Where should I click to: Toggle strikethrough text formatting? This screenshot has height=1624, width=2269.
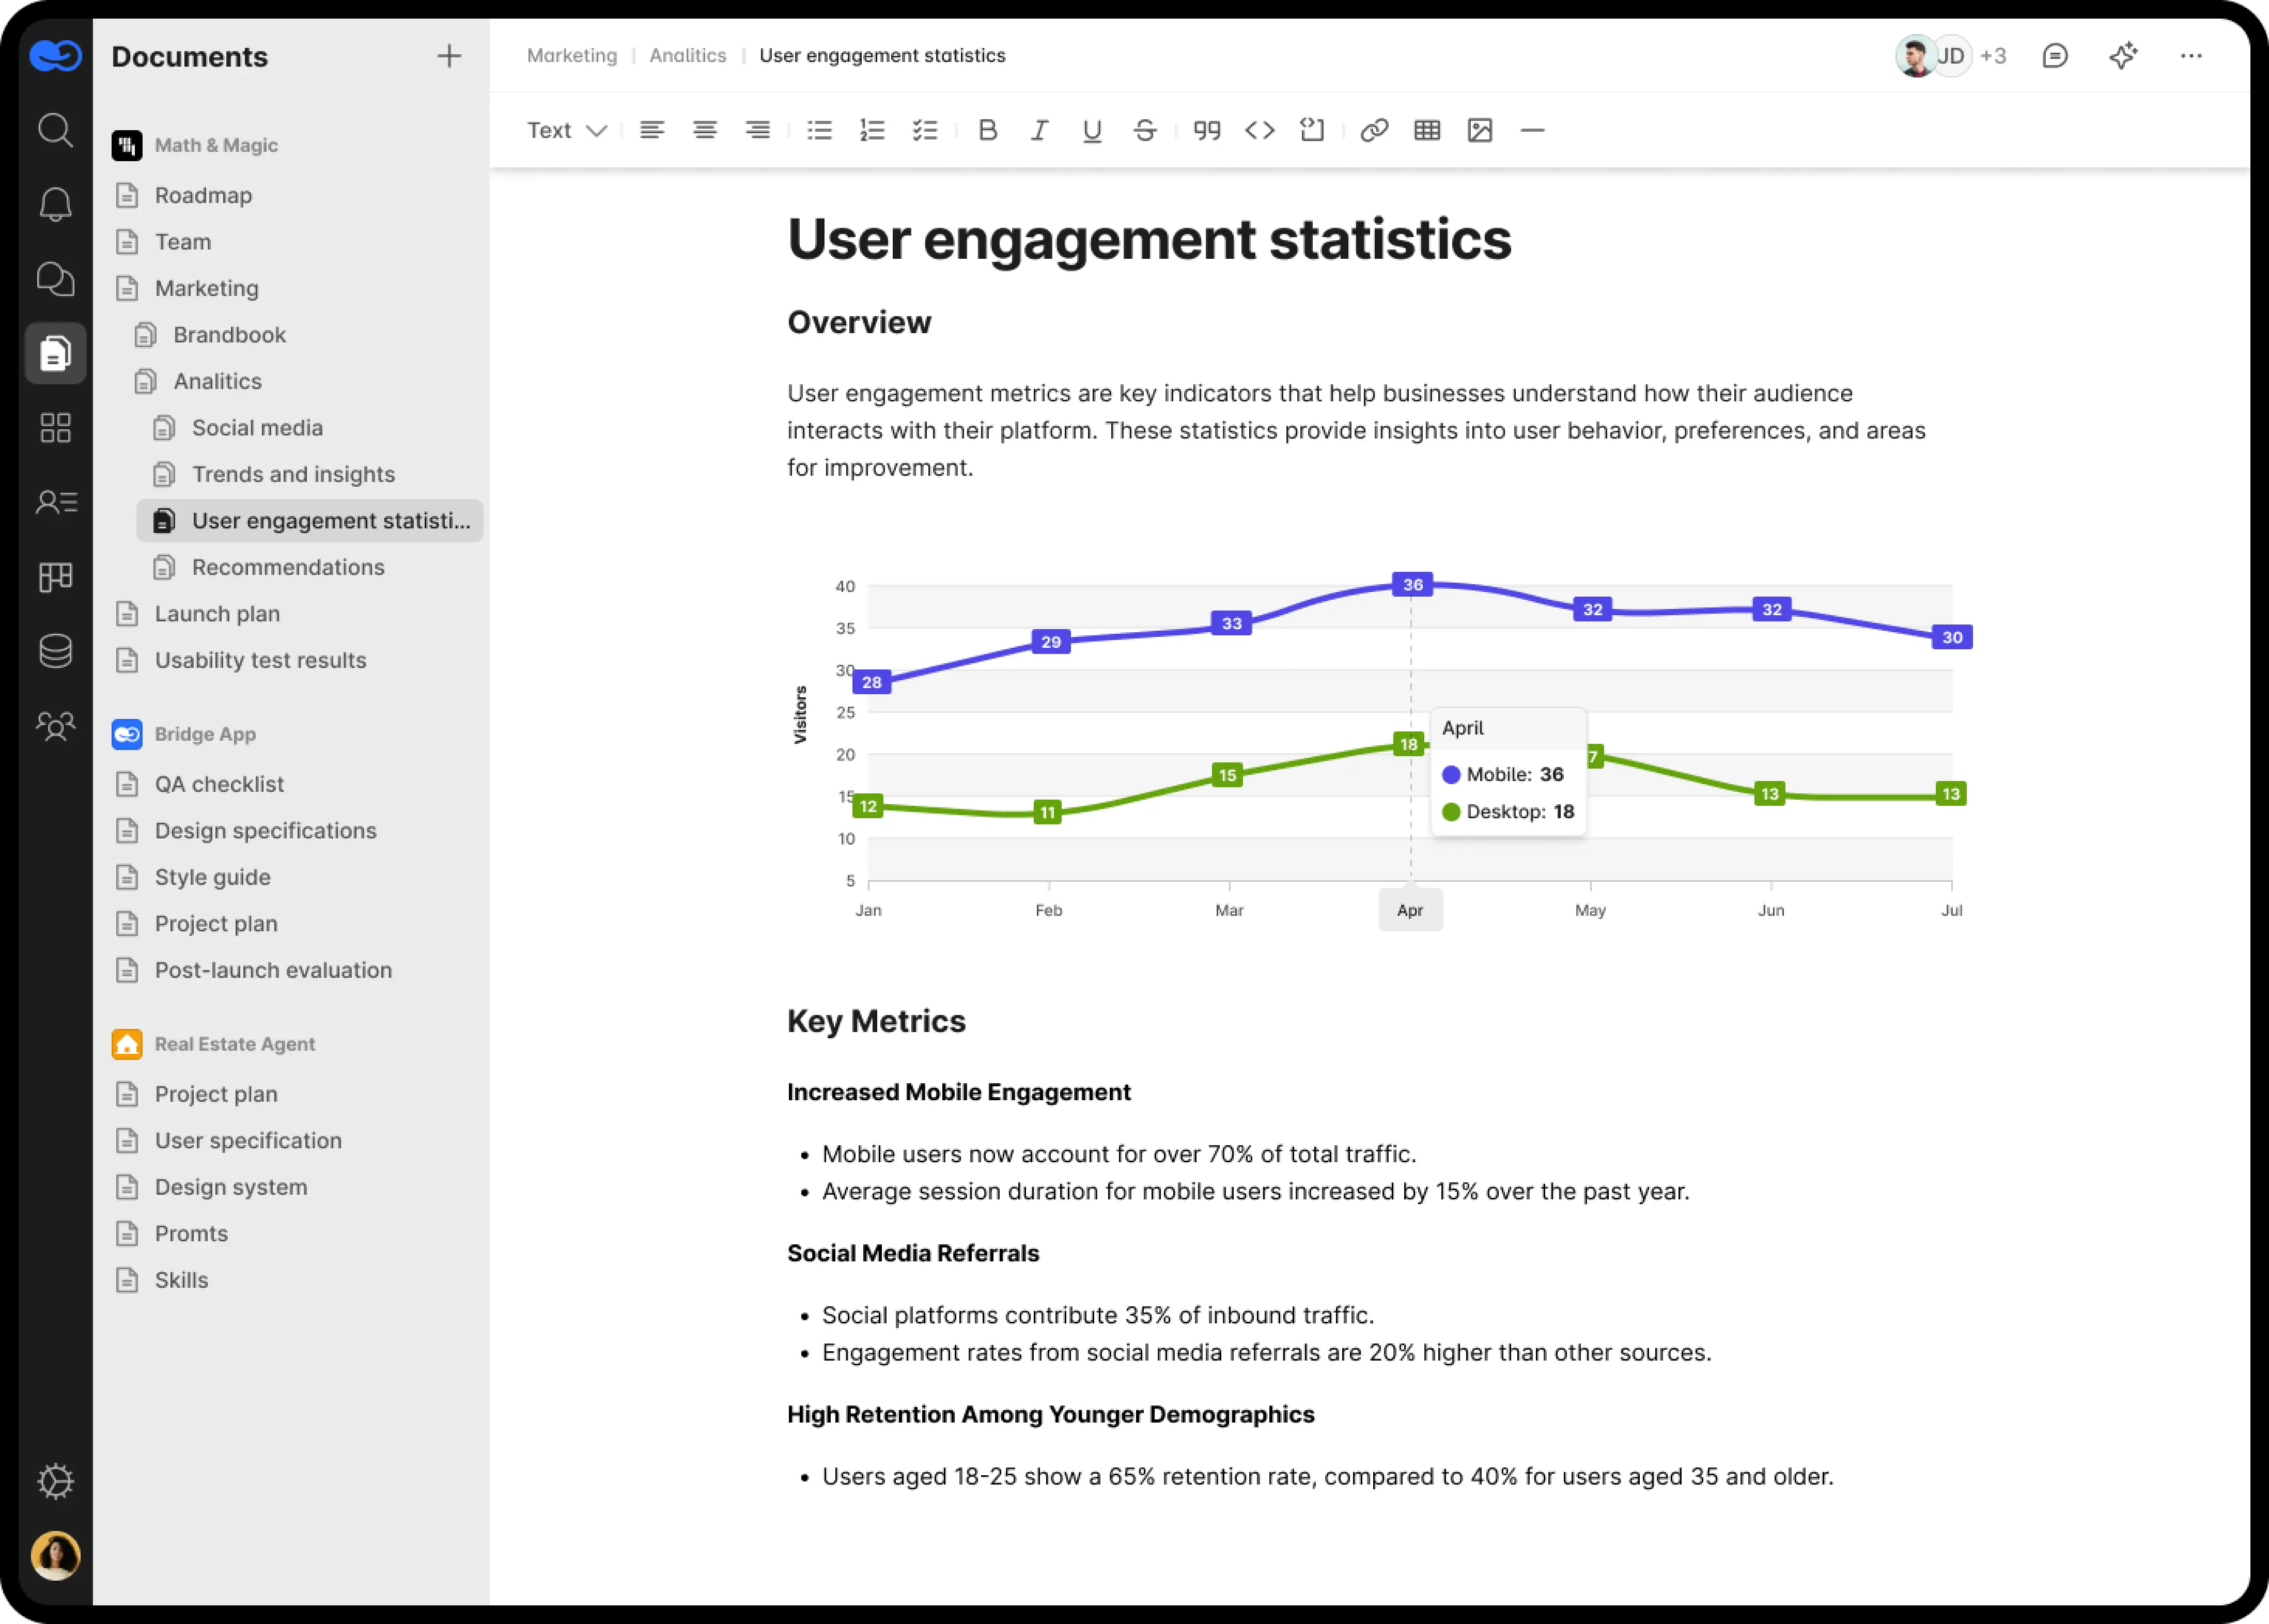(x=1145, y=130)
